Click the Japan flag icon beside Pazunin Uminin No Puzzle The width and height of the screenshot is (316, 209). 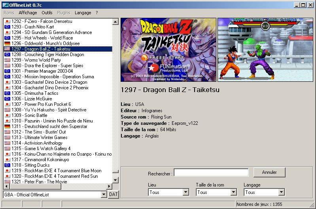(x=7, y=121)
